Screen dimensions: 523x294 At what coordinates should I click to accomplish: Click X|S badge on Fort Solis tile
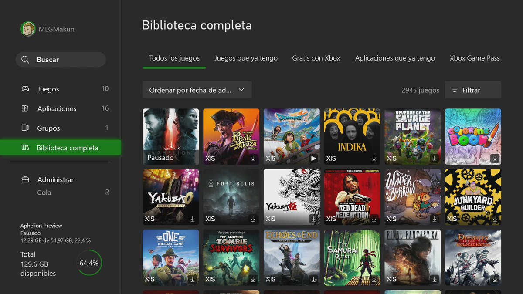point(210,219)
